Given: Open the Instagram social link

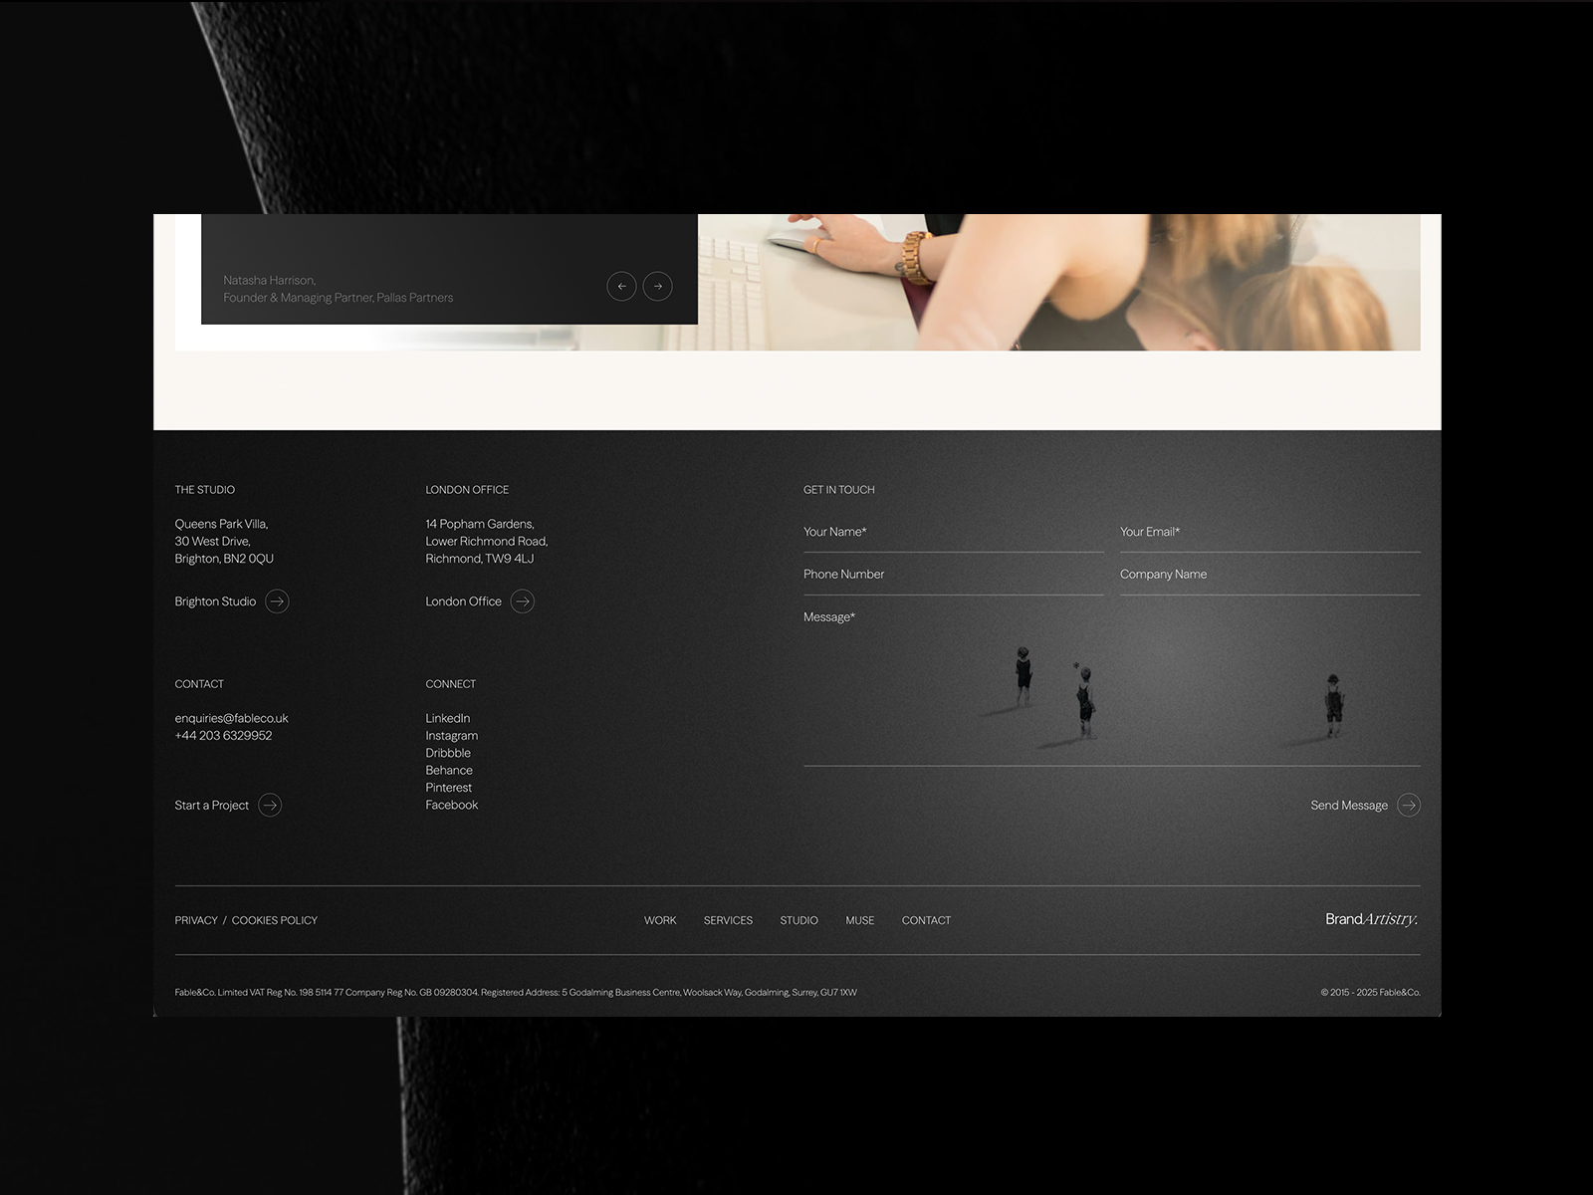Looking at the screenshot, I should tap(451, 736).
